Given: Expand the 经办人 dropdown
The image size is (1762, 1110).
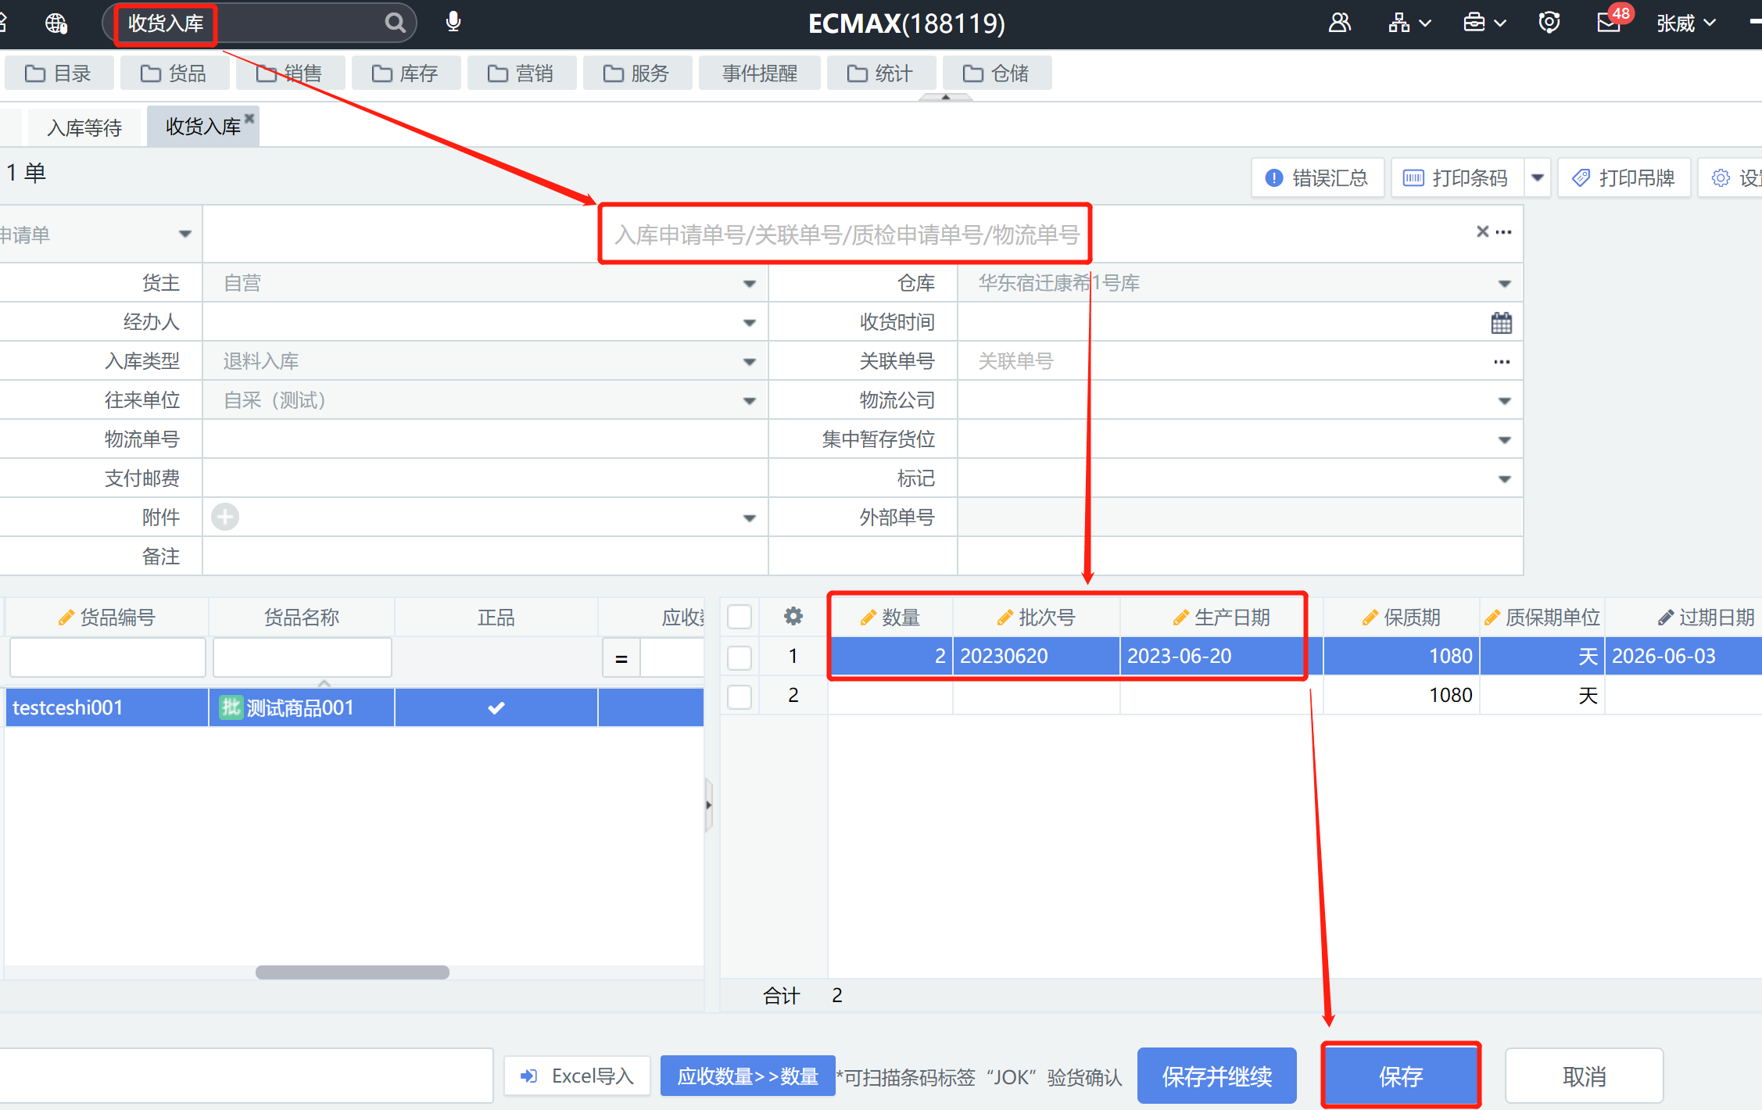Looking at the screenshot, I should 749,322.
